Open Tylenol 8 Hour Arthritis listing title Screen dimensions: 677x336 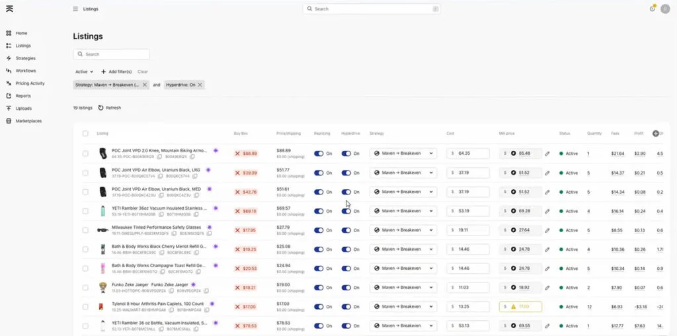(157, 304)
